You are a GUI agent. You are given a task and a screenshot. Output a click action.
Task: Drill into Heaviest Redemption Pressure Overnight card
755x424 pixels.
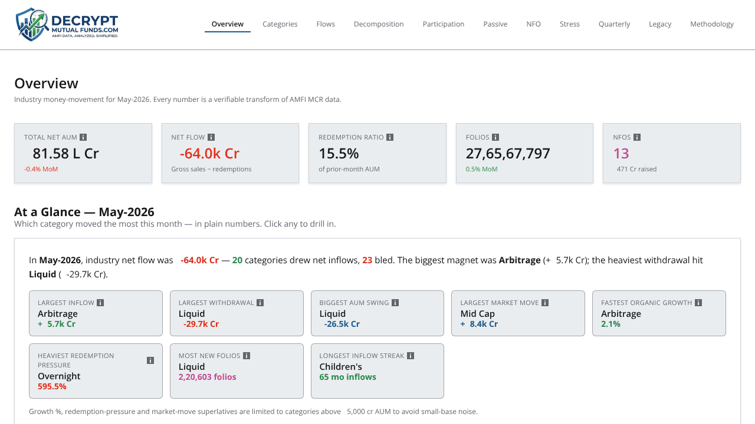(96, 371)
